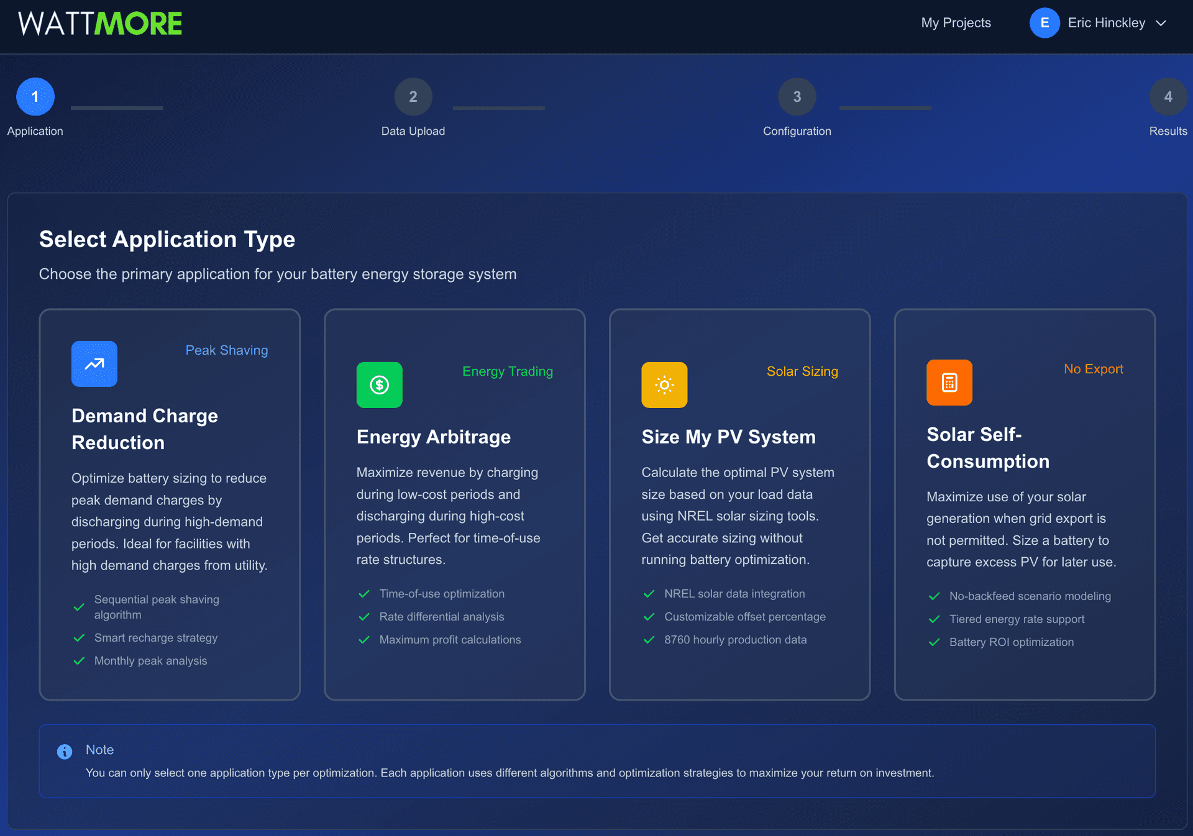Select the Peak Shaving trending-up icon
This screenshot has height=836, width=1193.
coord(94,364)
